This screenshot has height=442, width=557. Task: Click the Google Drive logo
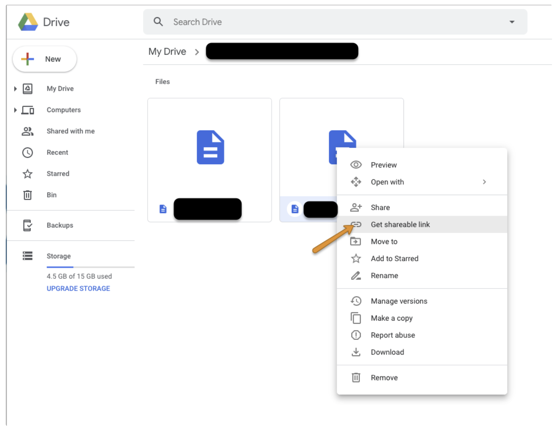pos(28,22)
